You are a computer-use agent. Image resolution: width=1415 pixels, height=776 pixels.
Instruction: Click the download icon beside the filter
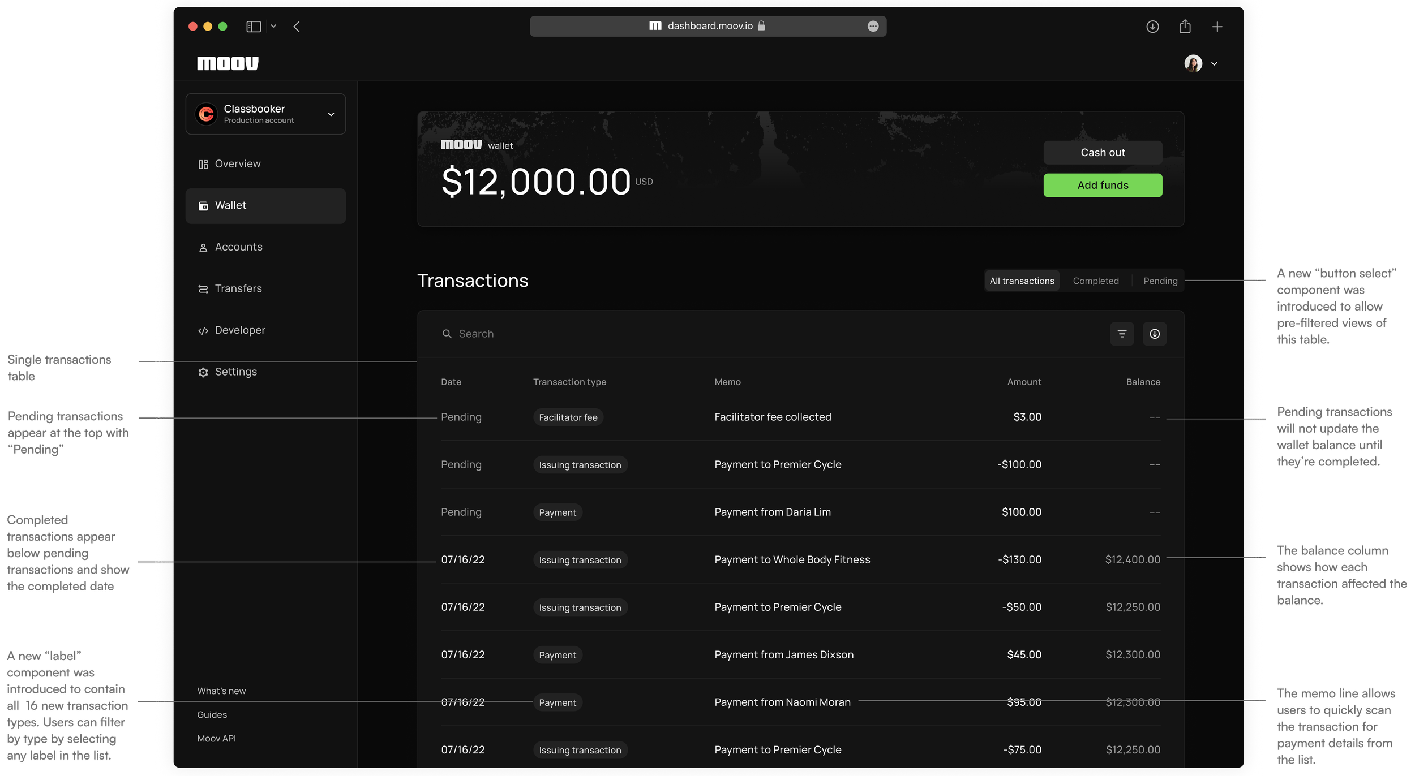pos(1155,334)
